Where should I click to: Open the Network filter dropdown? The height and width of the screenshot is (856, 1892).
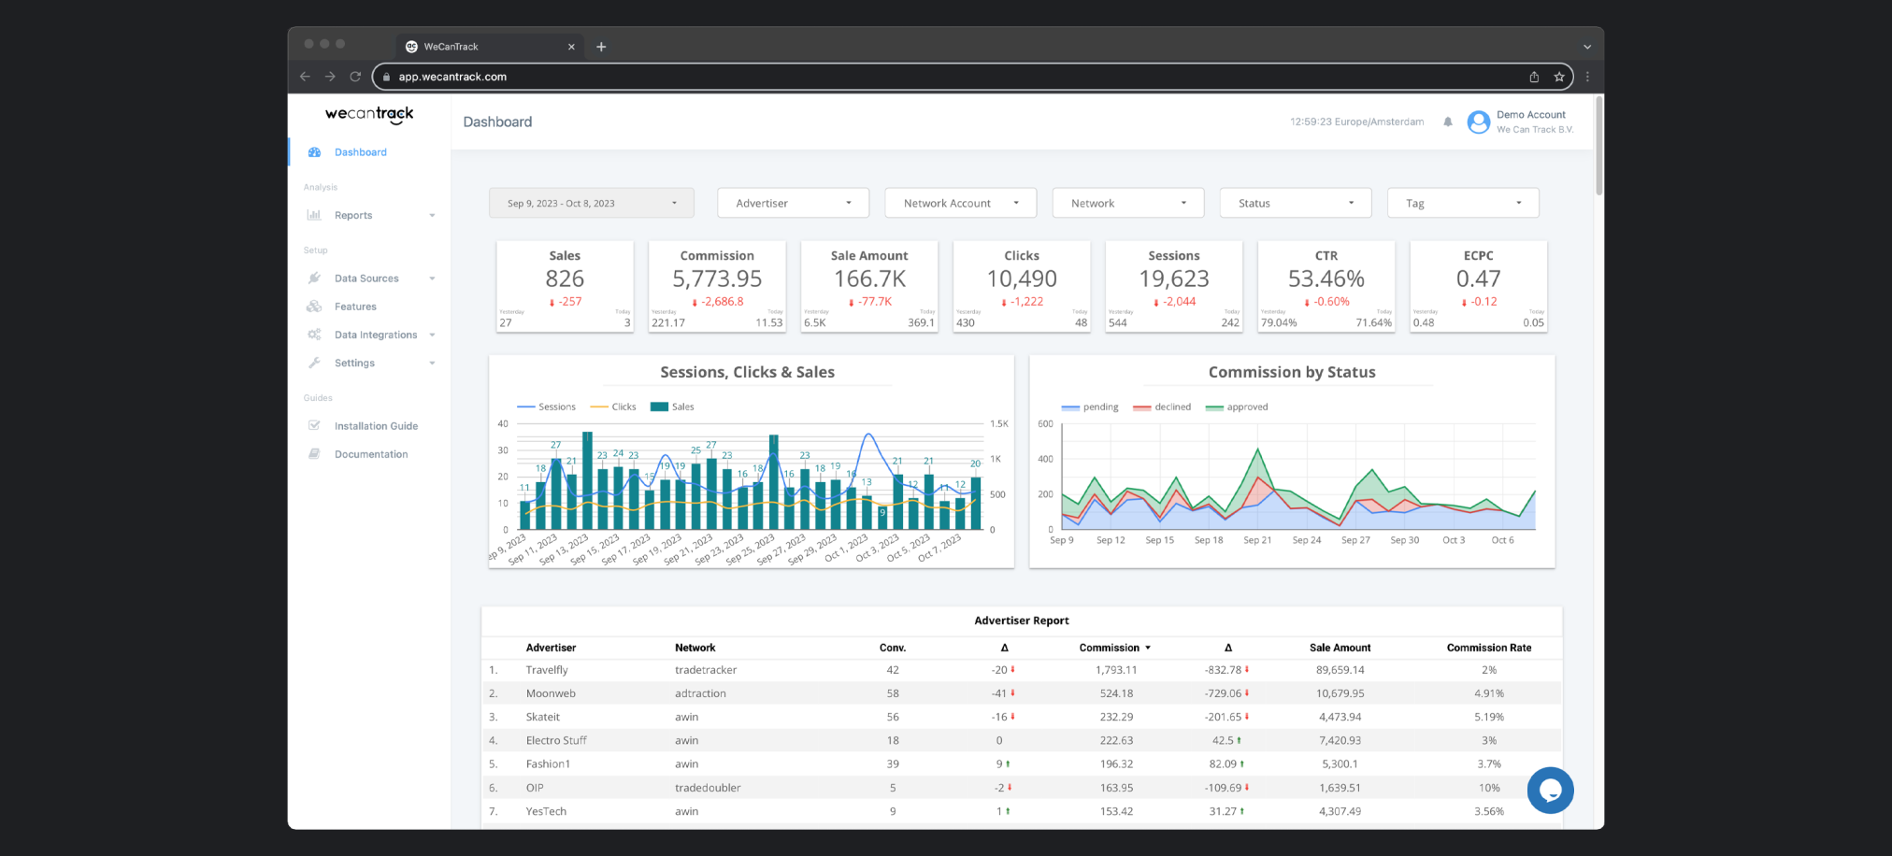[x=1128, y=203]
